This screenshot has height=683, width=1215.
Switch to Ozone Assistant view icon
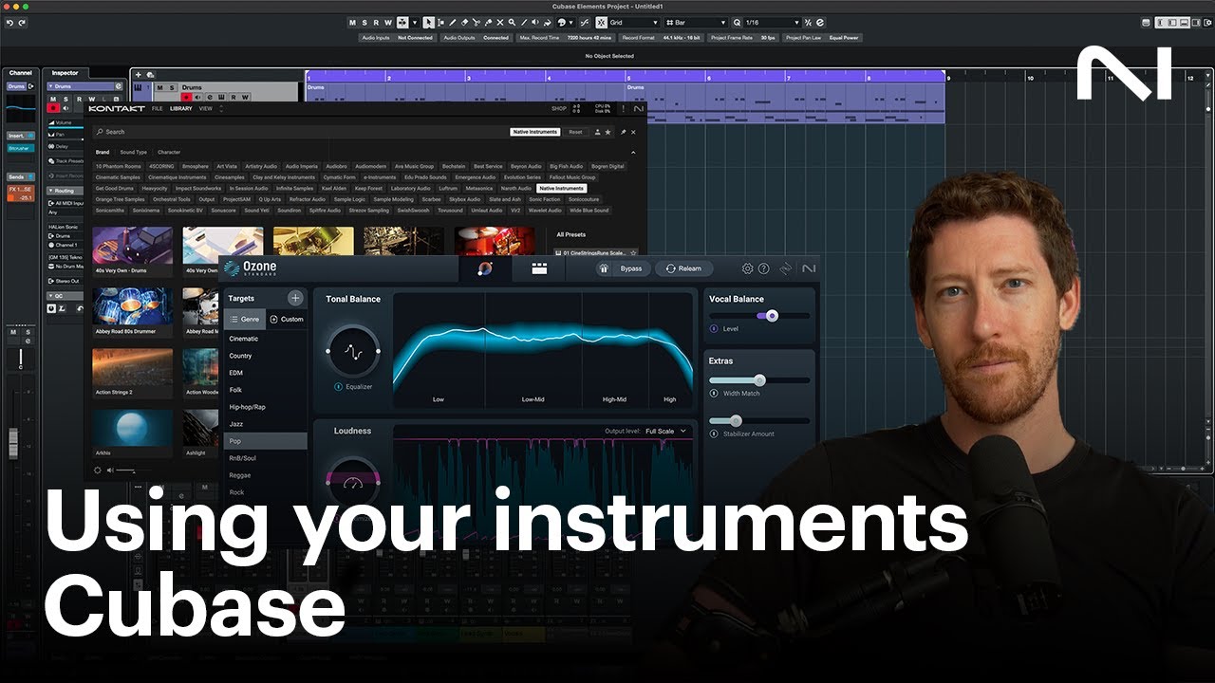485,268
